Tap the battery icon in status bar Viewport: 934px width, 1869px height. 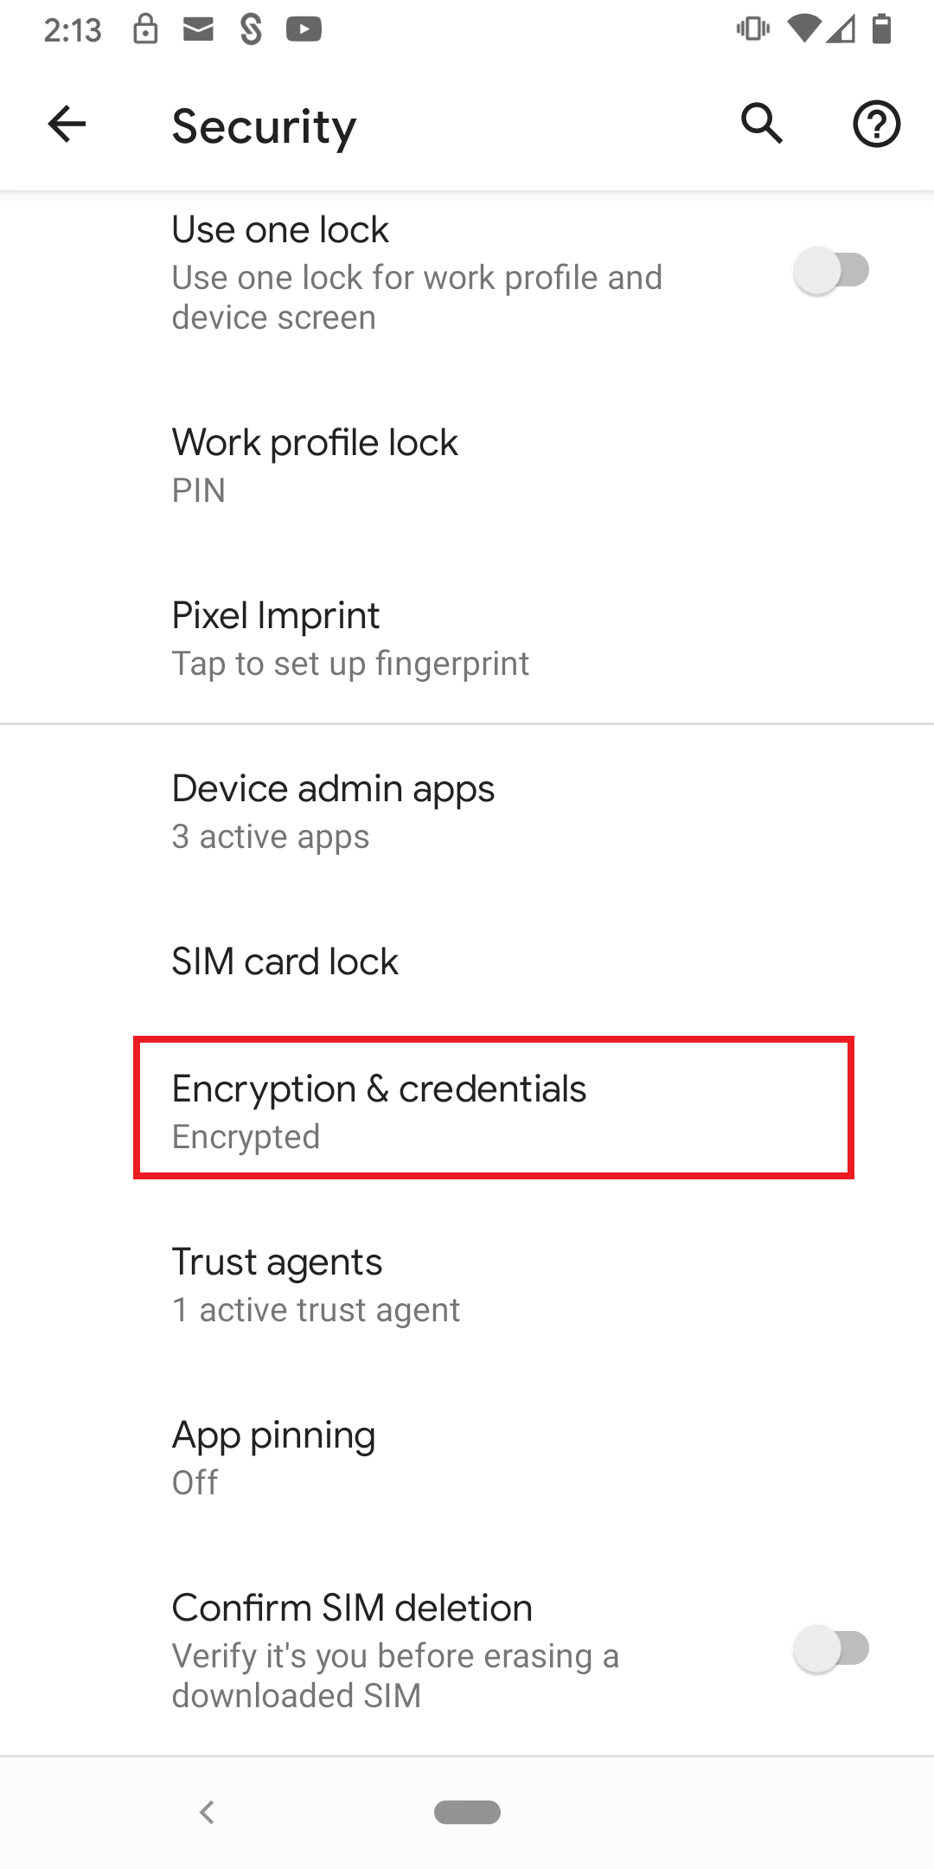[881, 29]
